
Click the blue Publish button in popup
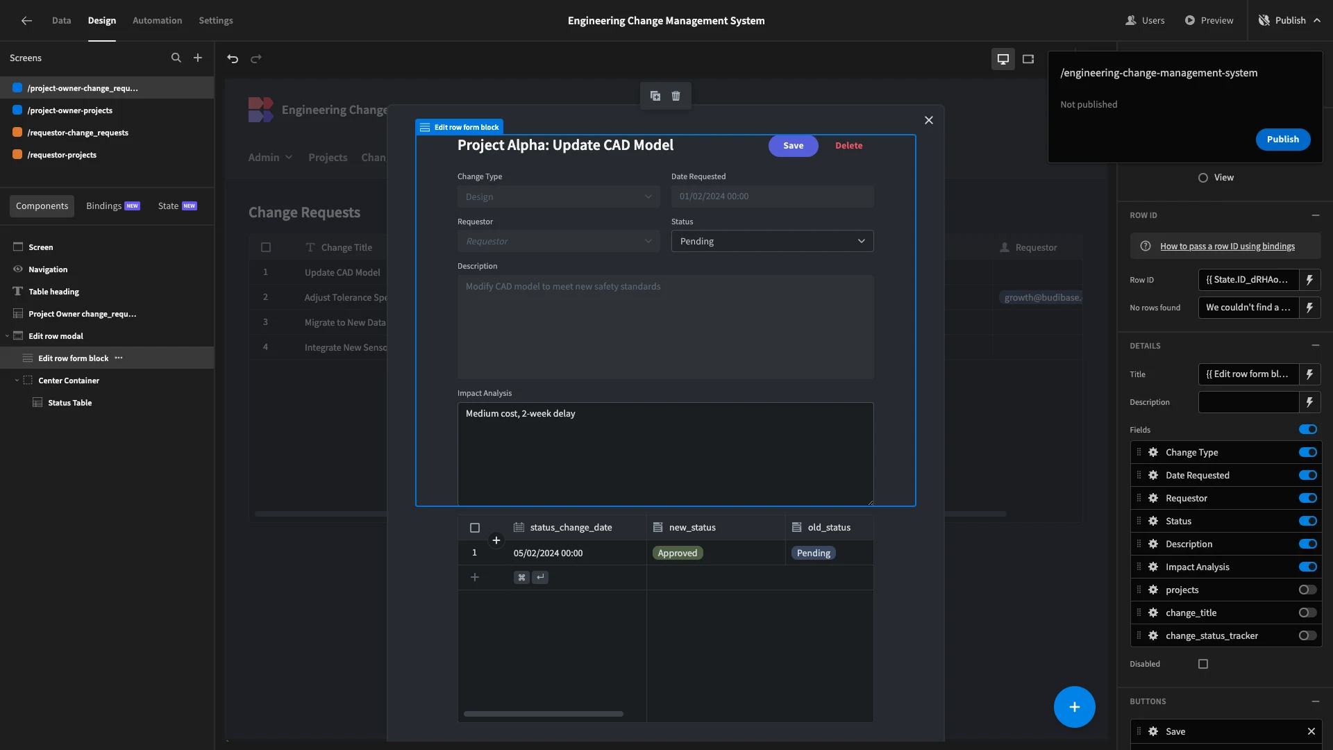click(x=1282, y=139)
